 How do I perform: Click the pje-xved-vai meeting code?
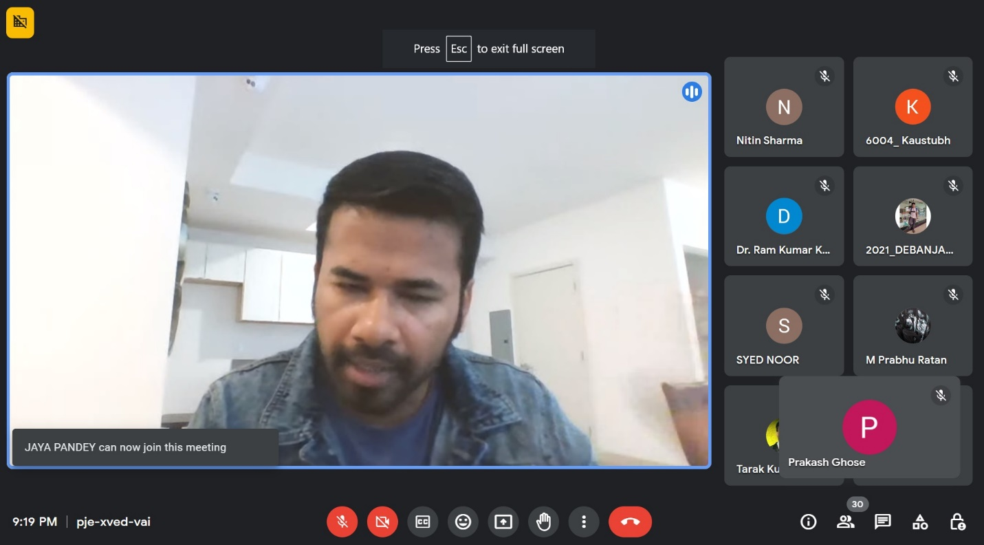pos(113,522)
